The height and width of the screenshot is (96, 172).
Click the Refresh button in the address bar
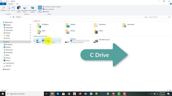point(146,17)
